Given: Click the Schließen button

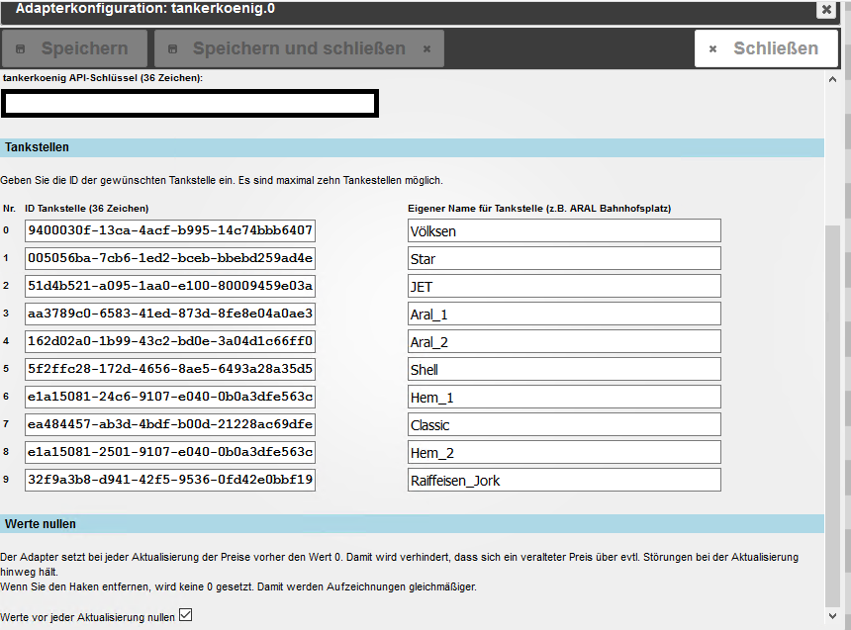Looking at the screenshot, I should (x=766, y=48).
